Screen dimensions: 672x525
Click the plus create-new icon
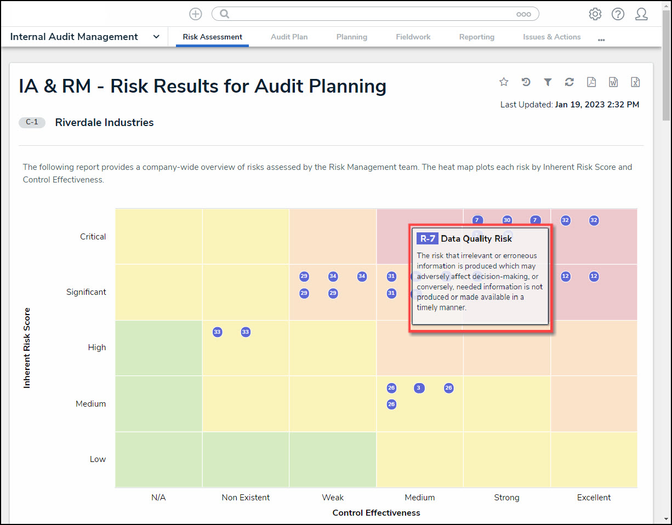click(195, 14)
